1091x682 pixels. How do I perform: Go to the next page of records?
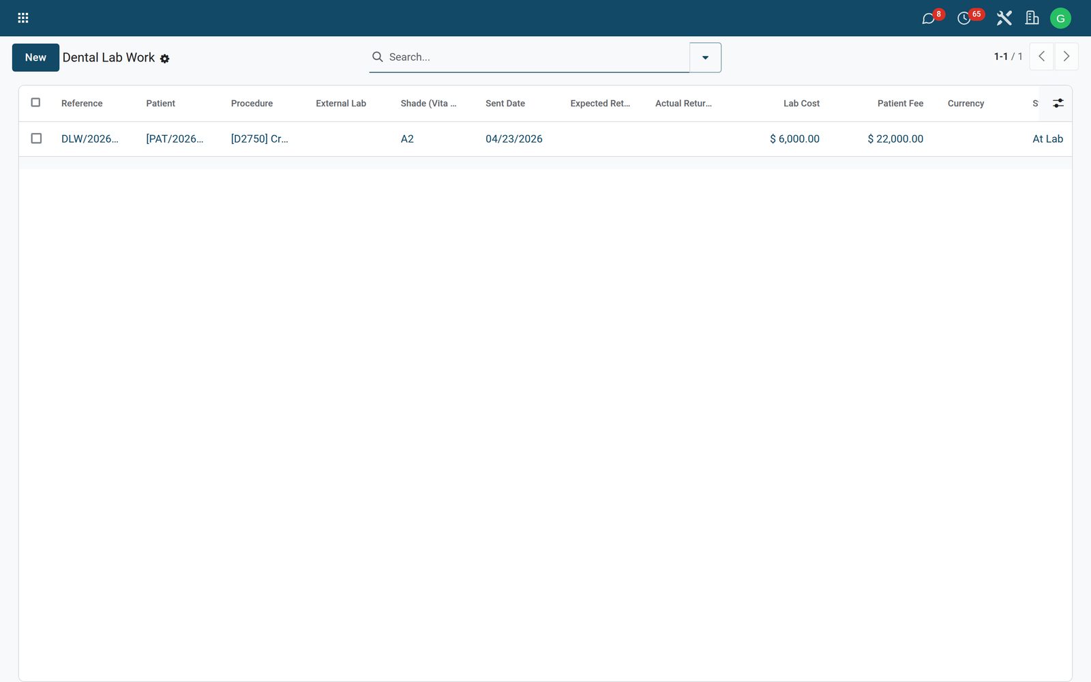[x=1066, y=57]
